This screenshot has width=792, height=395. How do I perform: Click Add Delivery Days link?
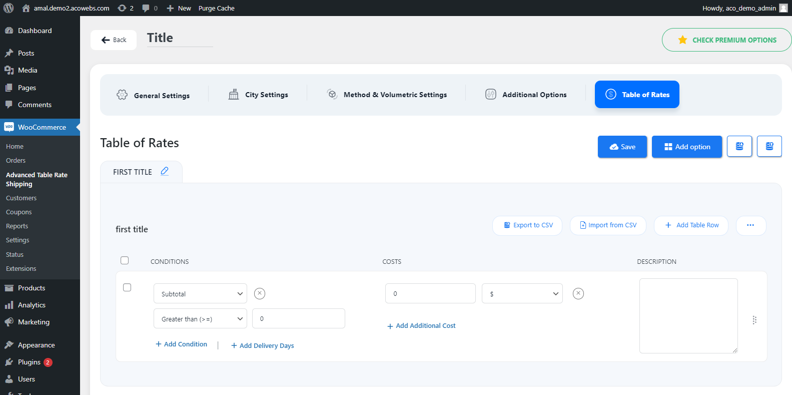pos(263,345)
